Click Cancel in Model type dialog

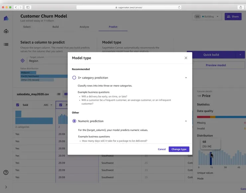coord(162,149)
